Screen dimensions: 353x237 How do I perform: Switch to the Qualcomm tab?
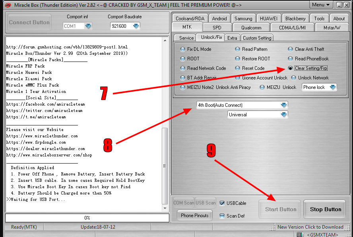point(251,28)
